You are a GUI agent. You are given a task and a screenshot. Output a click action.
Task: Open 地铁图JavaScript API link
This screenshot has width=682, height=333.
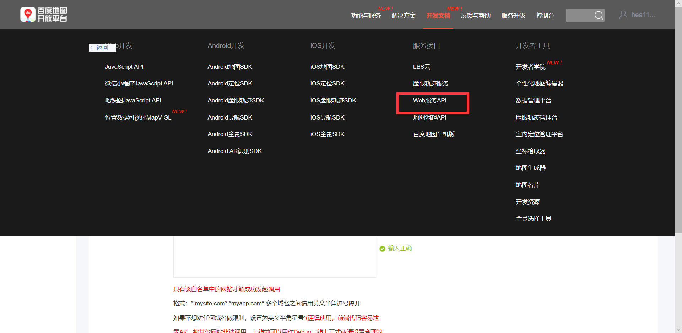[133, 100]
